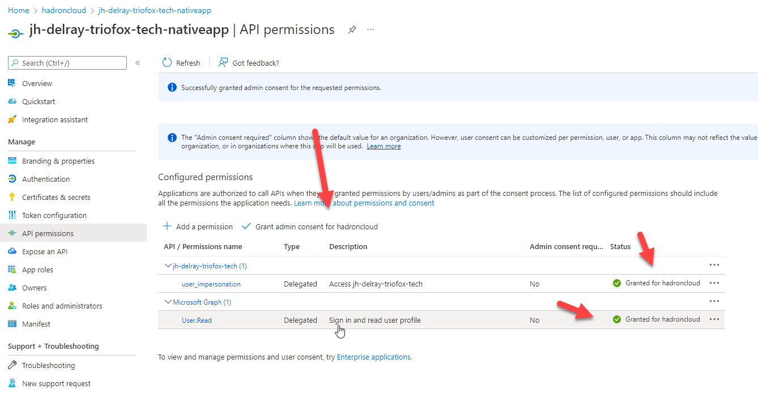The image size is (758, 402).
Task: Click the Token configuration icon
Action: pos(12,215)
